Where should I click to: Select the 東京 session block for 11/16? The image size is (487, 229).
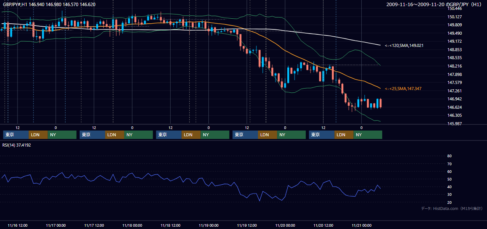click(x=16, y=135)
